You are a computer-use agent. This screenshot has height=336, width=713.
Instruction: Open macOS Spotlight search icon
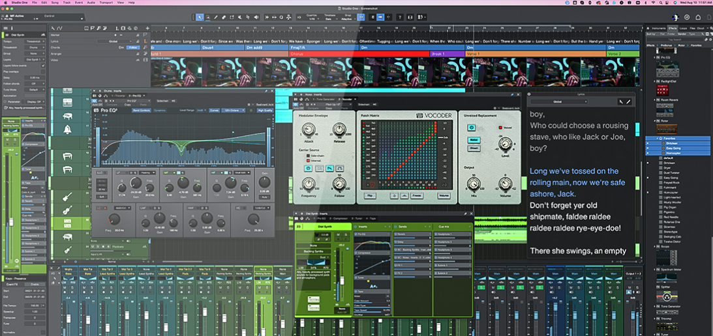point(661,3)
